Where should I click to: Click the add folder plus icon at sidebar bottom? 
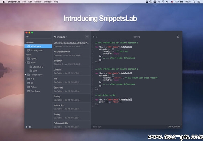[x=26, y=127]
